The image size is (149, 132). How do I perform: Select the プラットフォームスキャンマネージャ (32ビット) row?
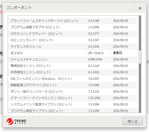point(73,21)
